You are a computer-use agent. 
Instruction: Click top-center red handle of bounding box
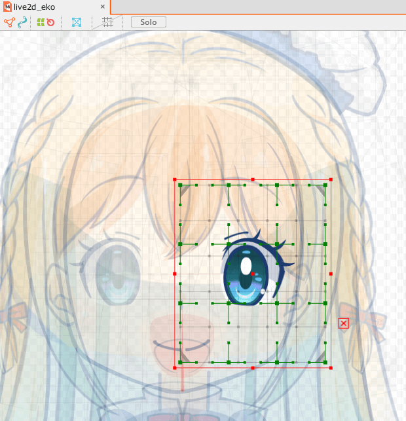[253, 179]
